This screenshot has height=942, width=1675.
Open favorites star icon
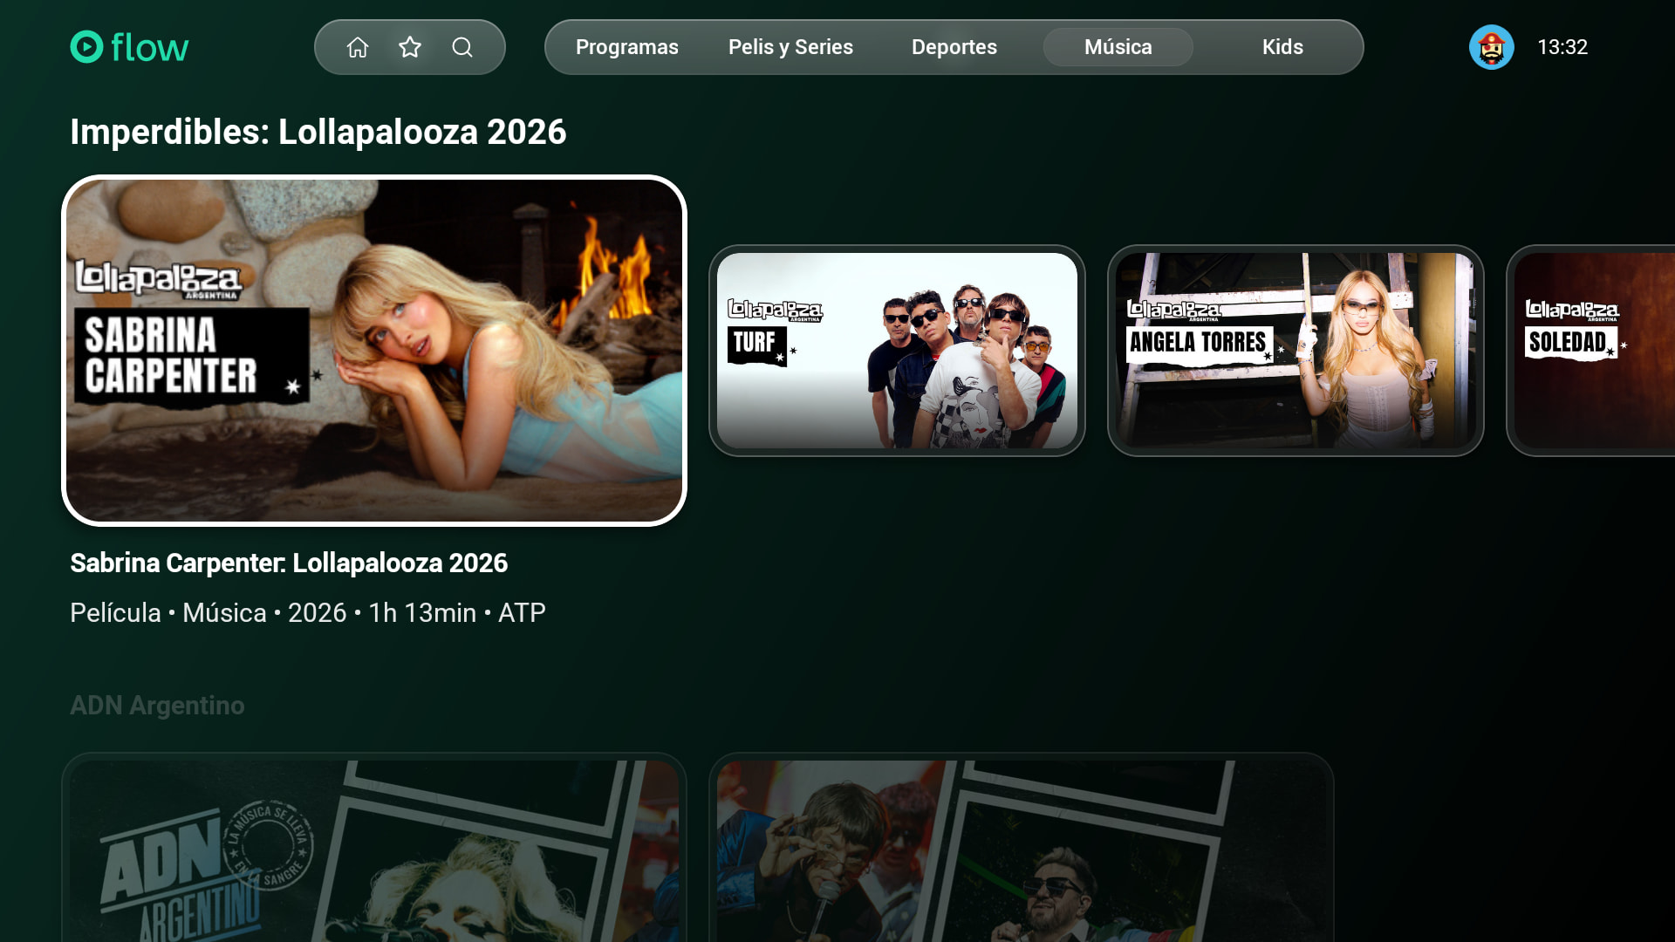tap(410, 47)
